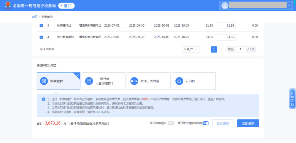Click the user avatar icon
The height and width of the screenshot is (143, 296).
225,6
